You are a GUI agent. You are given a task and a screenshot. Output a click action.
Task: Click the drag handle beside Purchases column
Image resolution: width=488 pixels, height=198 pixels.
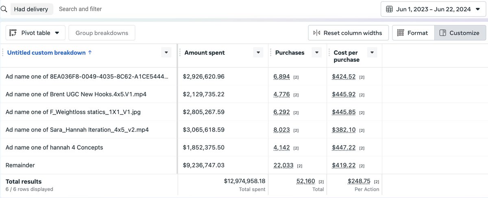pyautogui.click(x=270, y=52)
